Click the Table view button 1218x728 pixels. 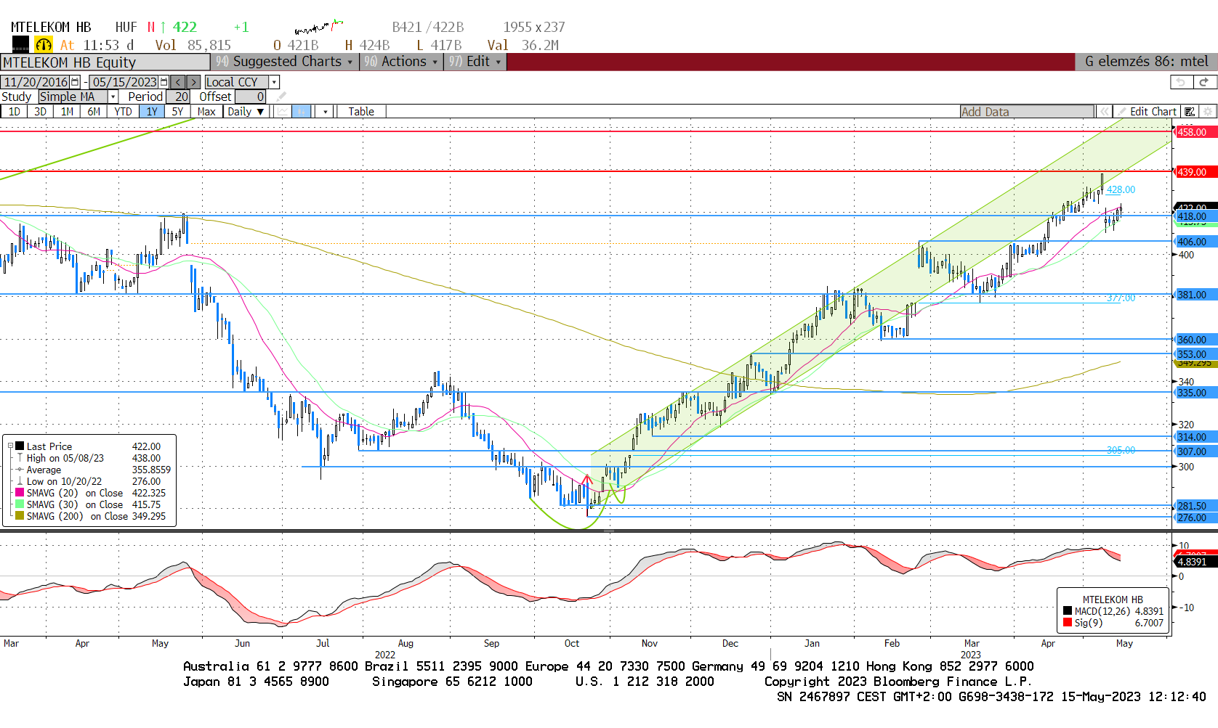[x=361, y=112]
